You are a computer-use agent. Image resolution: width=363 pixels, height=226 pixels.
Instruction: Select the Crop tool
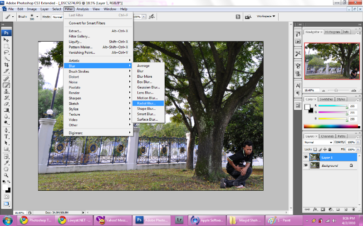(7, 65)
